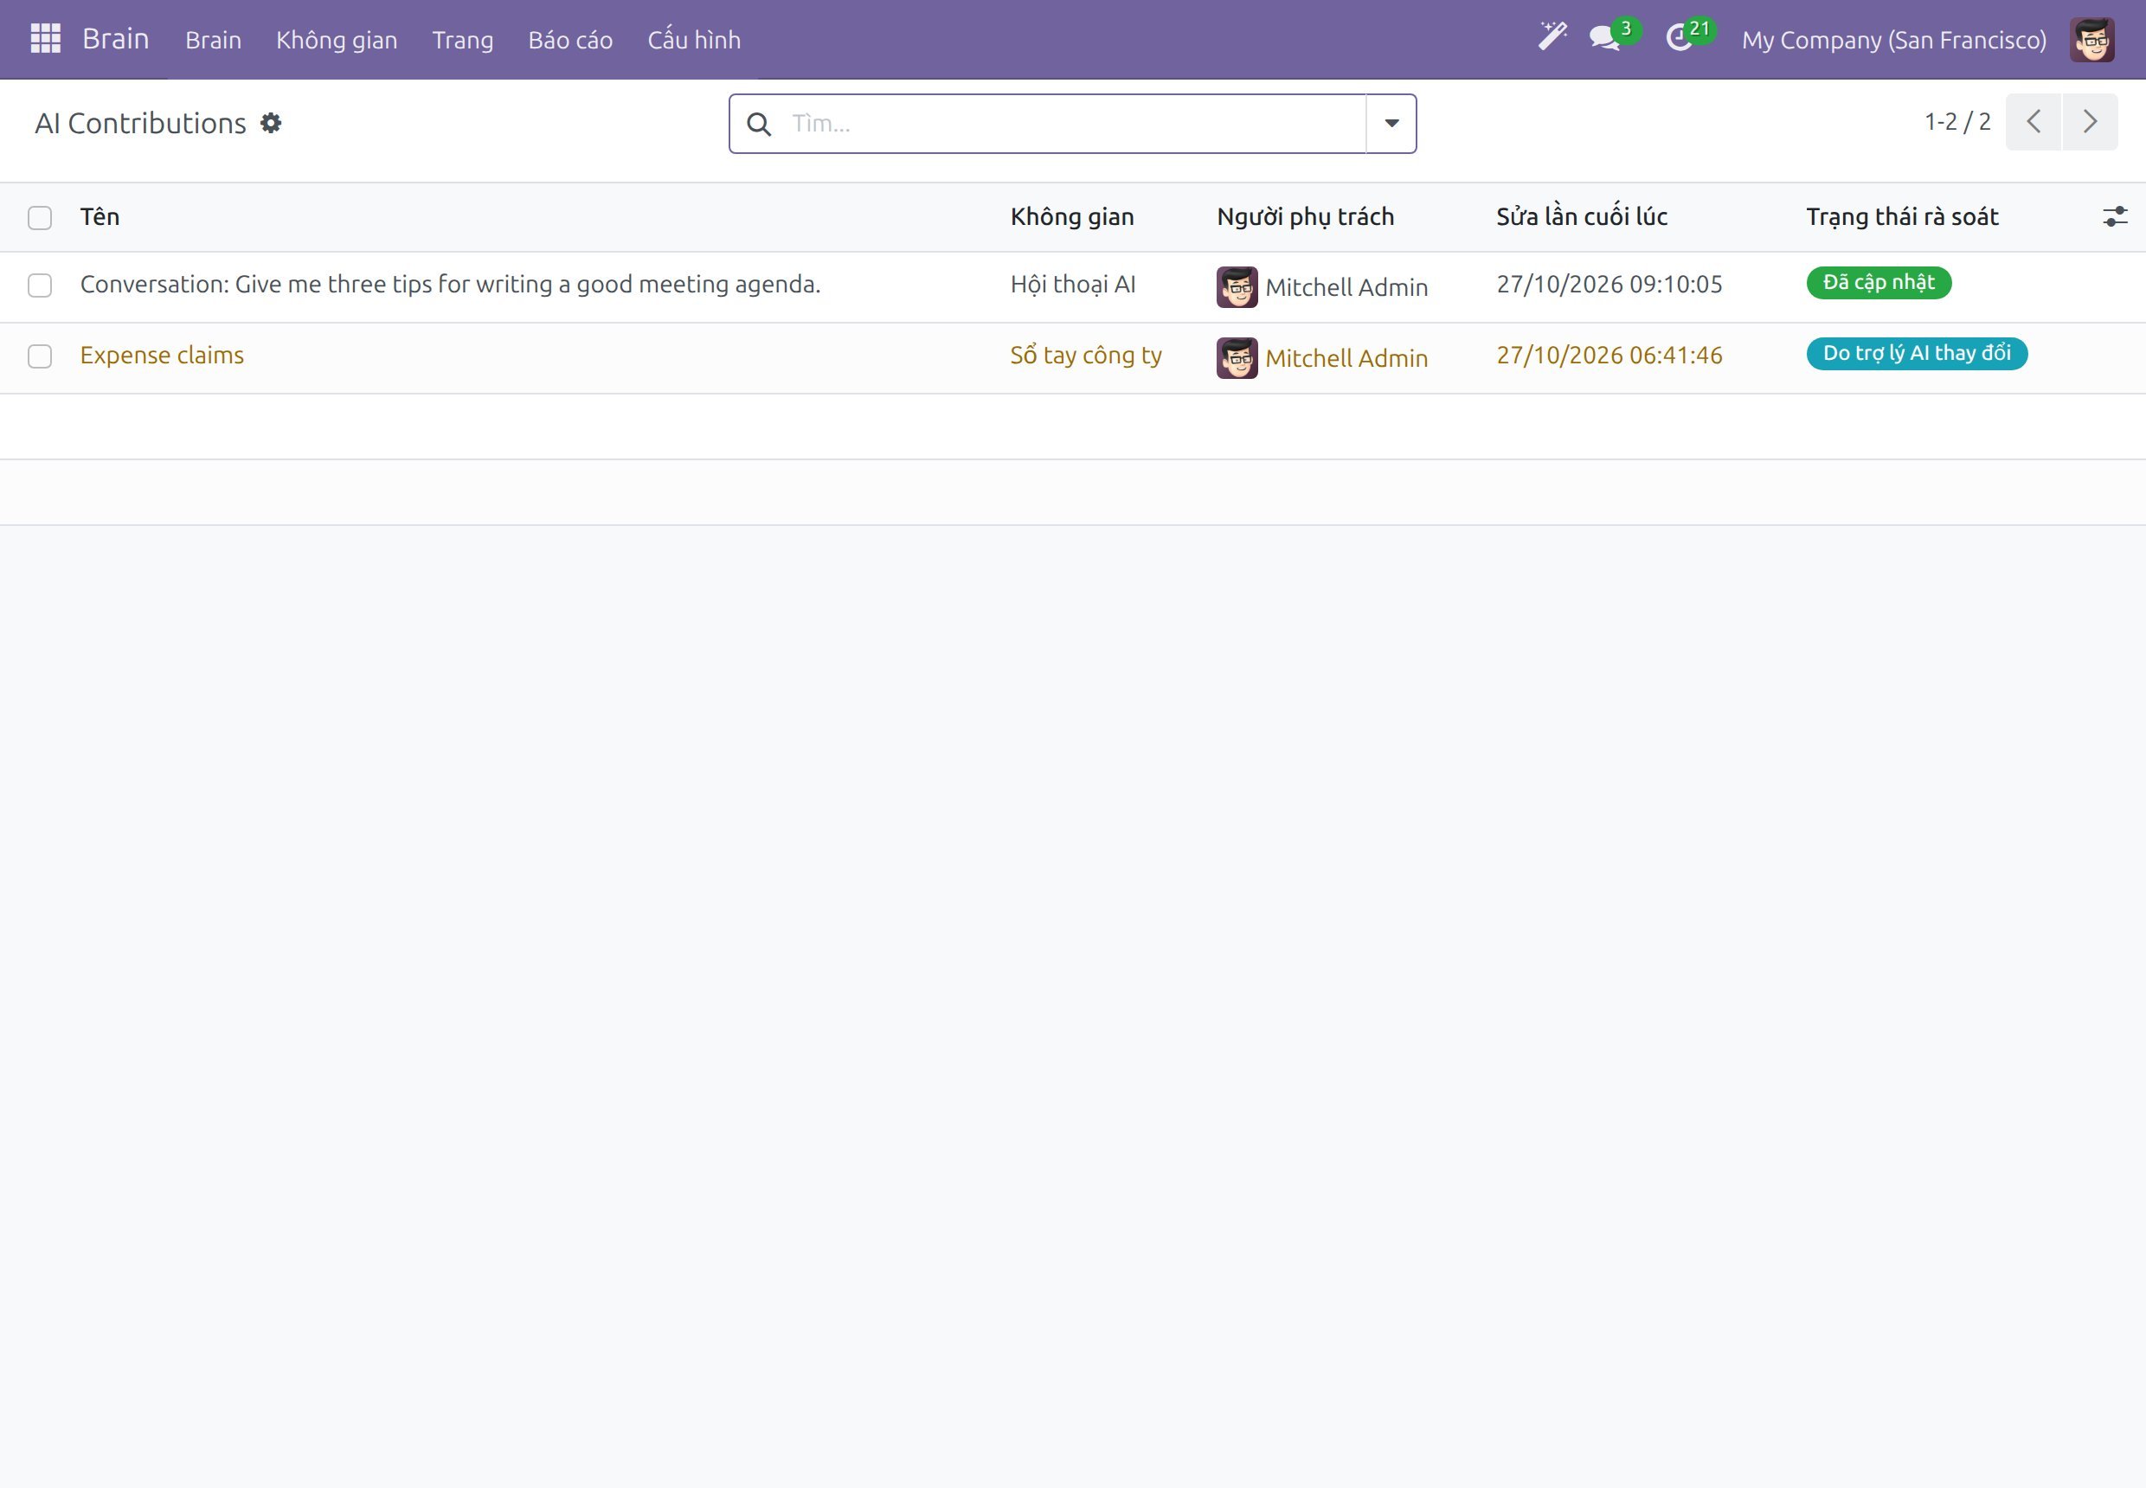
Task: Sort by Người phụ trách column header
Action: 1305,217
